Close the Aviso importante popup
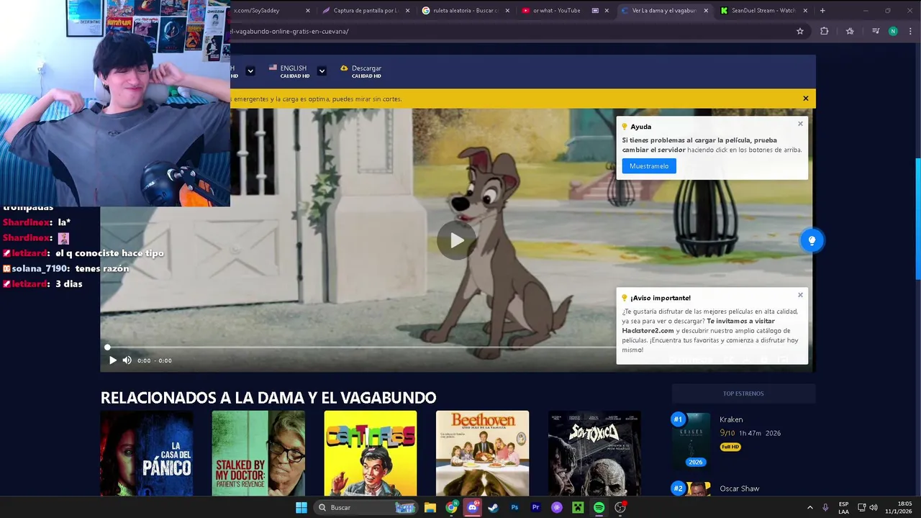This screenshot has height=518, width=921. (x=800, y=295)
